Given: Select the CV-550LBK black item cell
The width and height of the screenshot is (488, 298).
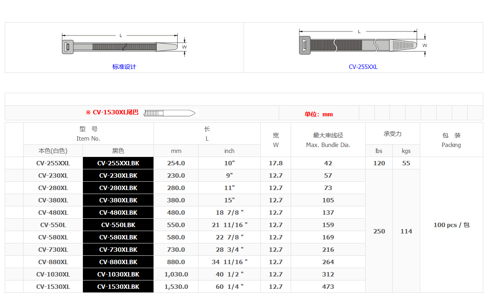Looking at the screenshot, I should point(118,225).
